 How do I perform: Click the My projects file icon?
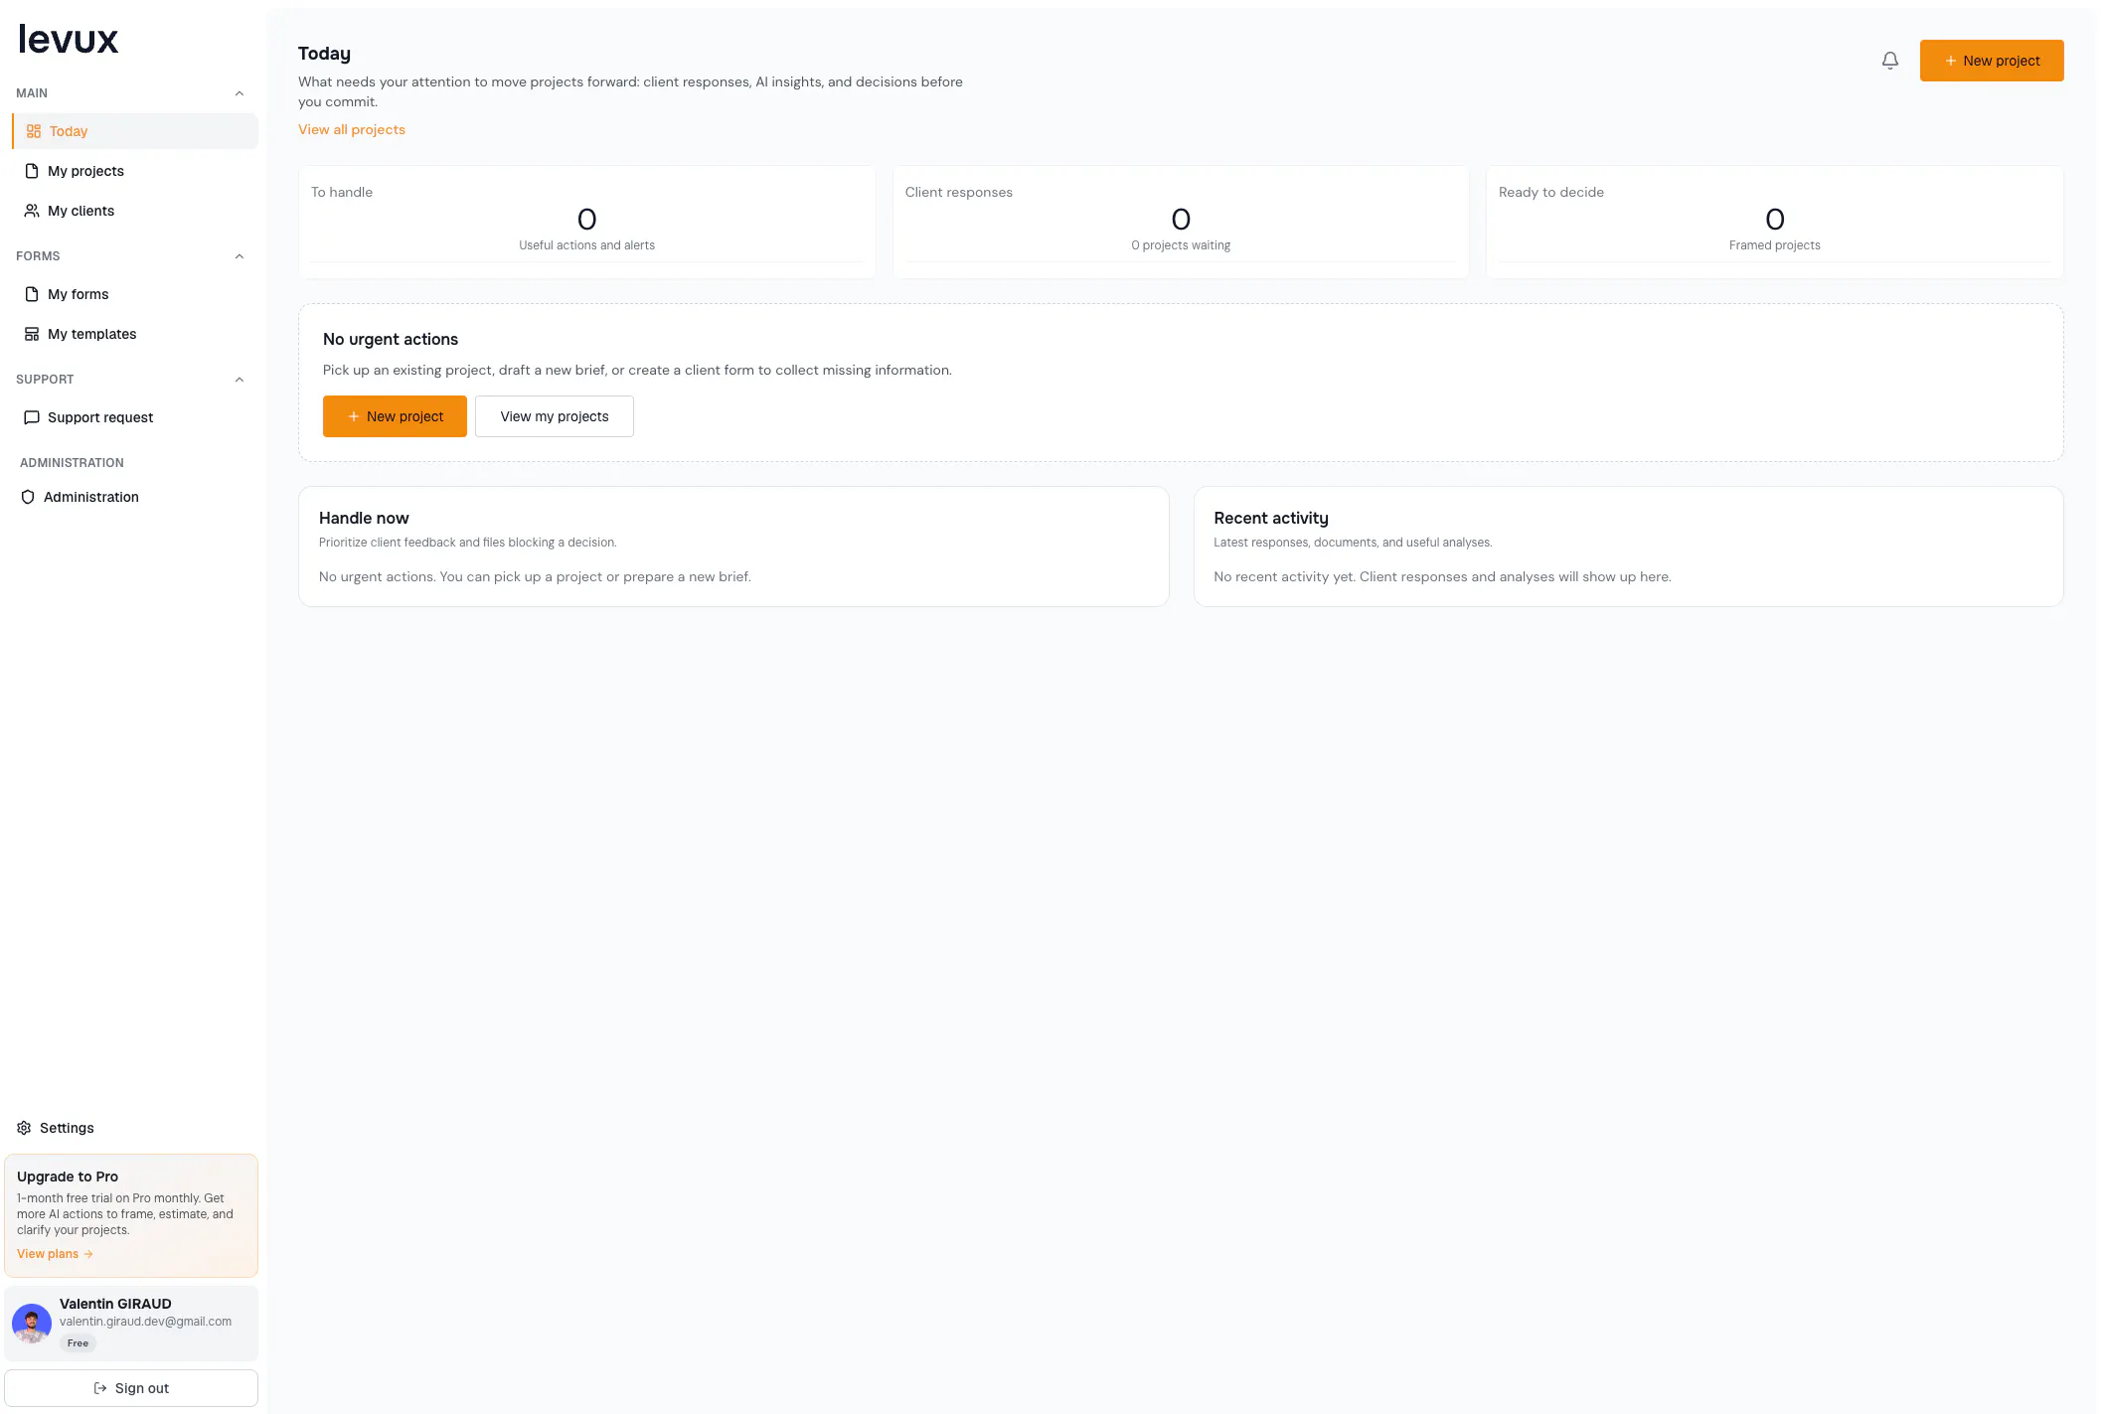[32, 171]
